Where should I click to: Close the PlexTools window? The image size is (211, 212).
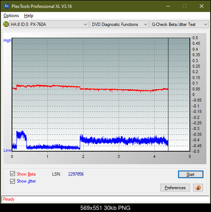tap(202, 6)
